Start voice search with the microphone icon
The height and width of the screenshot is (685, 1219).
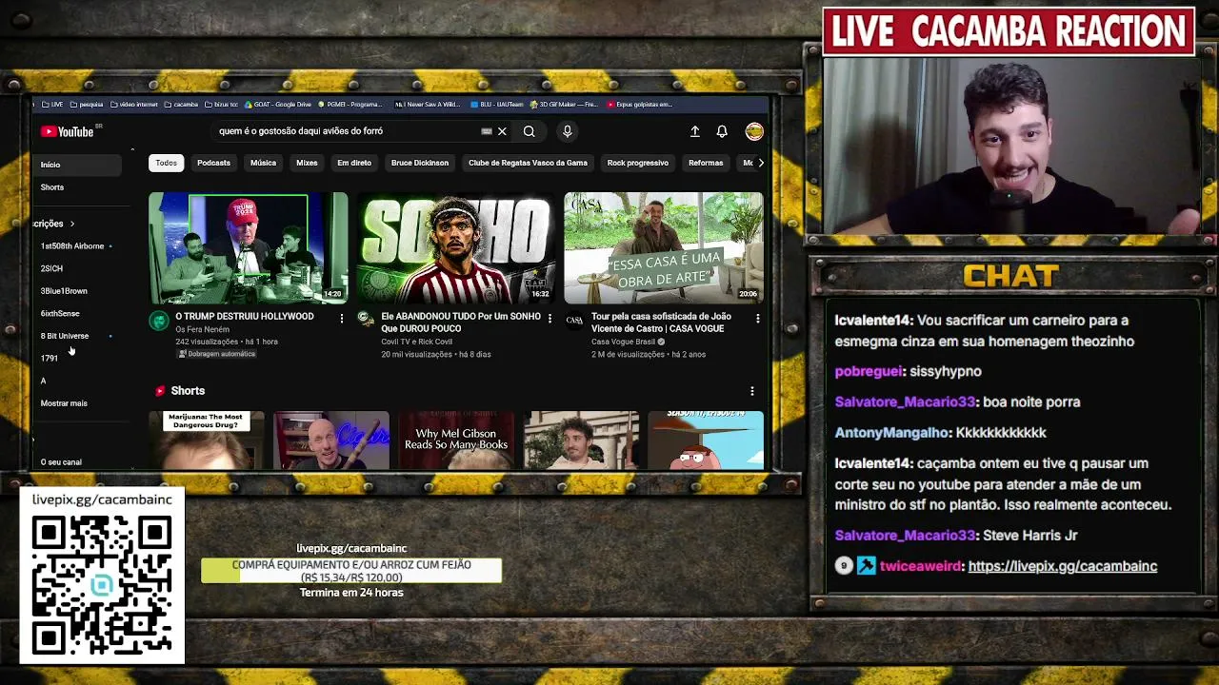pyautogui.click(x=567, y=131)
